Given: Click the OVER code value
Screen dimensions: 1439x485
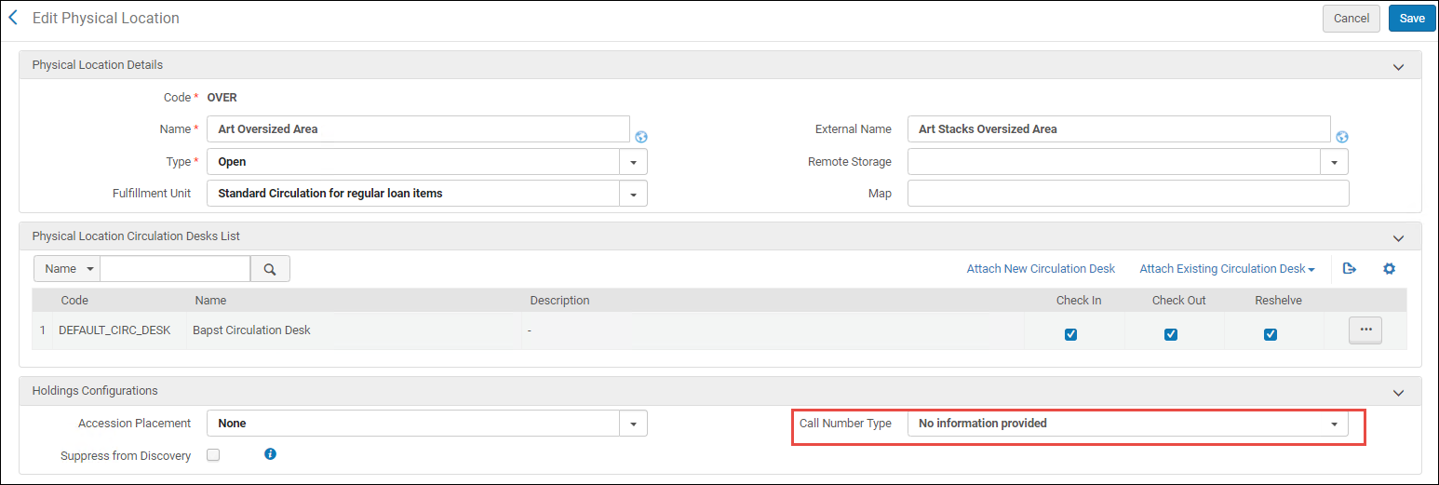Looking at the screenshot, I should point(222,98).
